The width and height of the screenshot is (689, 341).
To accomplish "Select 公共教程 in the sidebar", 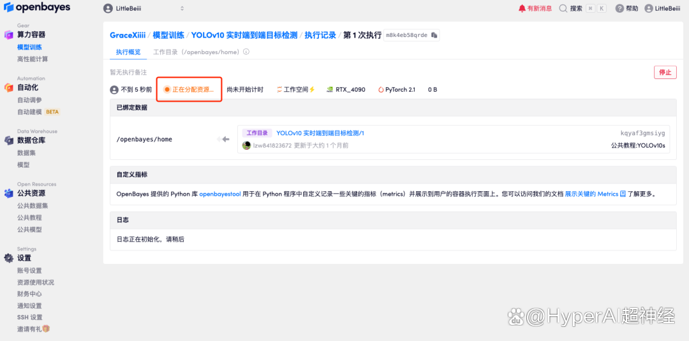I will coord(29,217).
